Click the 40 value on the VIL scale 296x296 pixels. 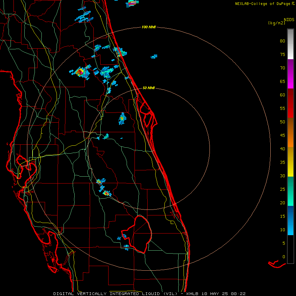click(x=283, y=149)
